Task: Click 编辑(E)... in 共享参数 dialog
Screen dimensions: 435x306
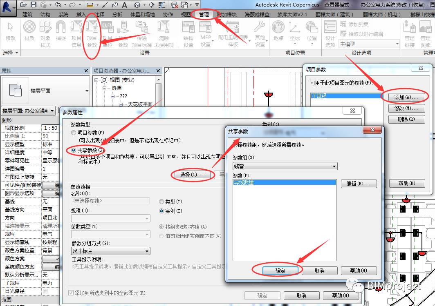Action: coord(359,184)
